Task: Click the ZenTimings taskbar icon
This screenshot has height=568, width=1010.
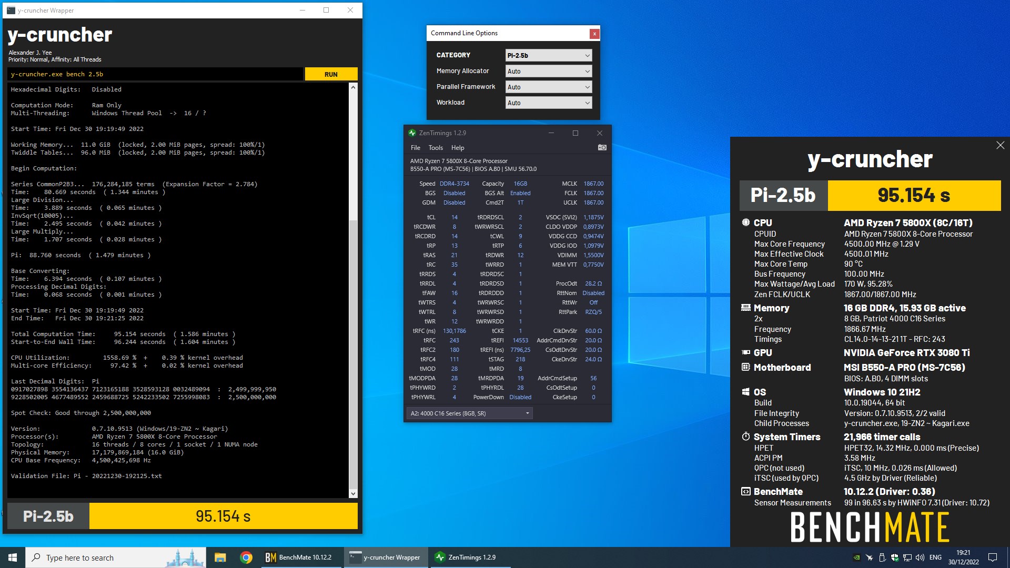Action: (x=469, y=557)
